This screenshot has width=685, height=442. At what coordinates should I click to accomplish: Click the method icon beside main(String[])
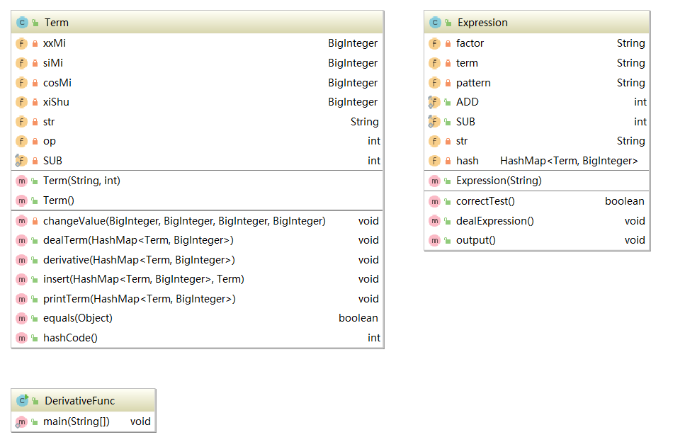[x=22, y=422]
